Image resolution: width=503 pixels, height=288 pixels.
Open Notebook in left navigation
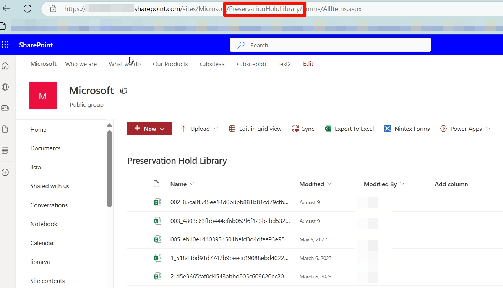pos(44,224)
